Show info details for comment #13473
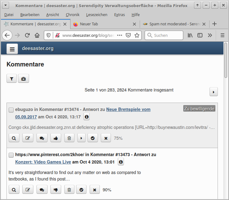The image size is (229, 200). 121,162
